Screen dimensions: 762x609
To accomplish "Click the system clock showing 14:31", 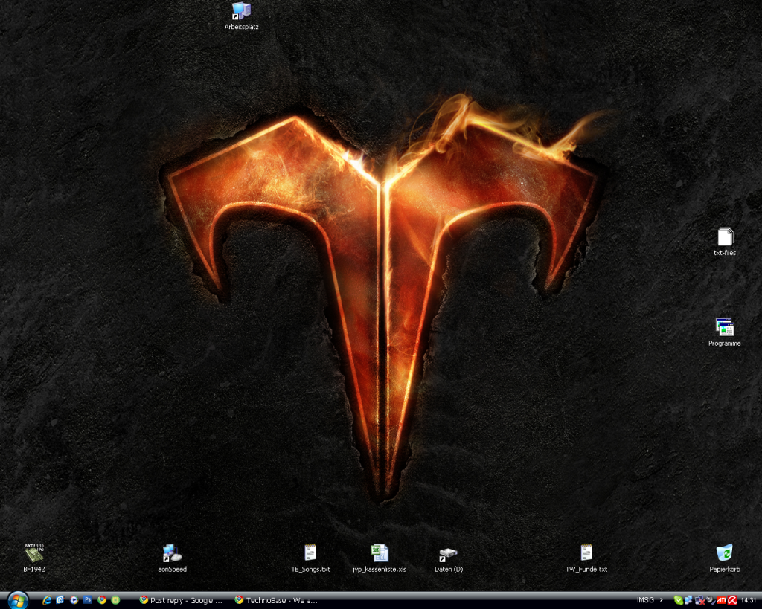I will [x=749, y=600].
